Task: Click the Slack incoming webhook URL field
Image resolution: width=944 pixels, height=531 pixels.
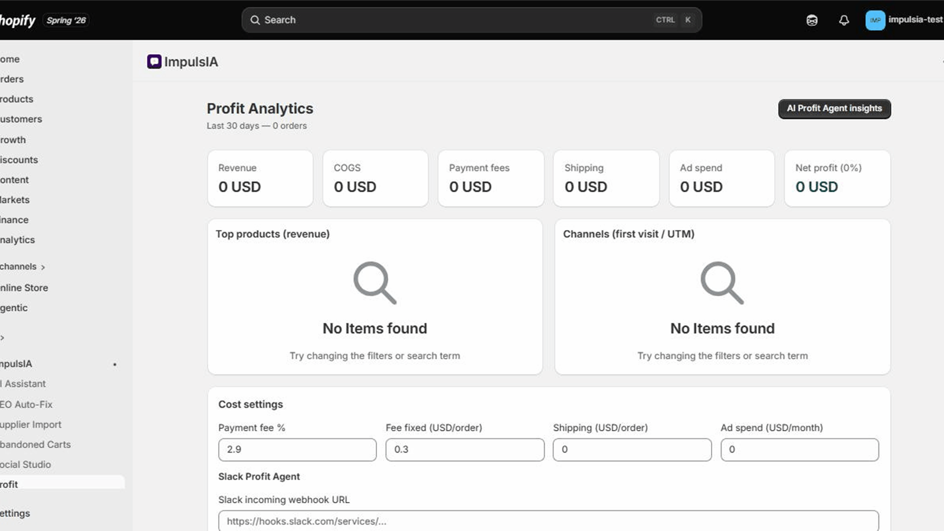Action: click(x=548, y=521)
